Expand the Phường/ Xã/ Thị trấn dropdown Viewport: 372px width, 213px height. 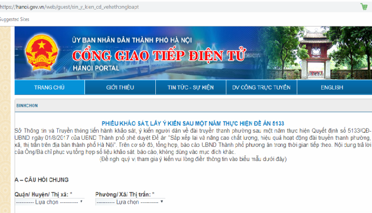tap(130, 202)
